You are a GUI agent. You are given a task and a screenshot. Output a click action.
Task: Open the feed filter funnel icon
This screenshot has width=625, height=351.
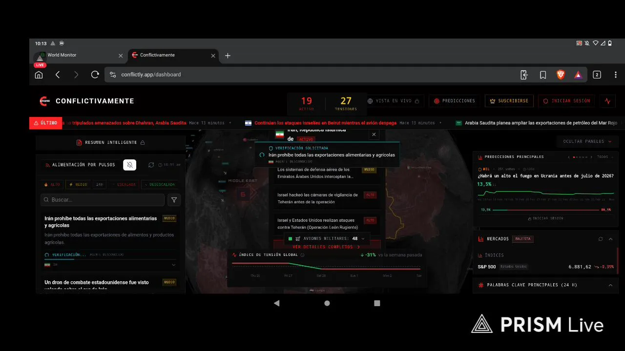click(x=174, y=199)
